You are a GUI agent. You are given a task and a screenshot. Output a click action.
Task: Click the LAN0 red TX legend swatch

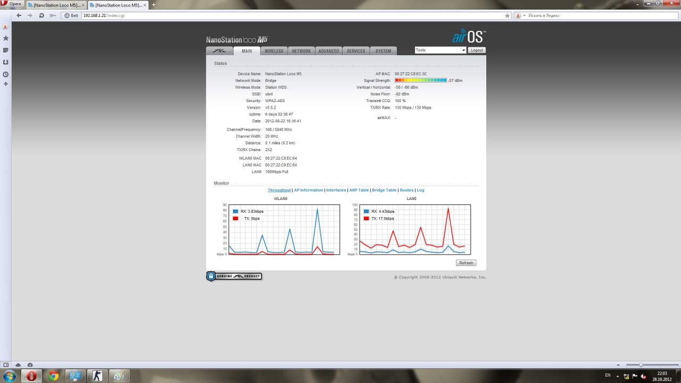click(x=367, y=219)
